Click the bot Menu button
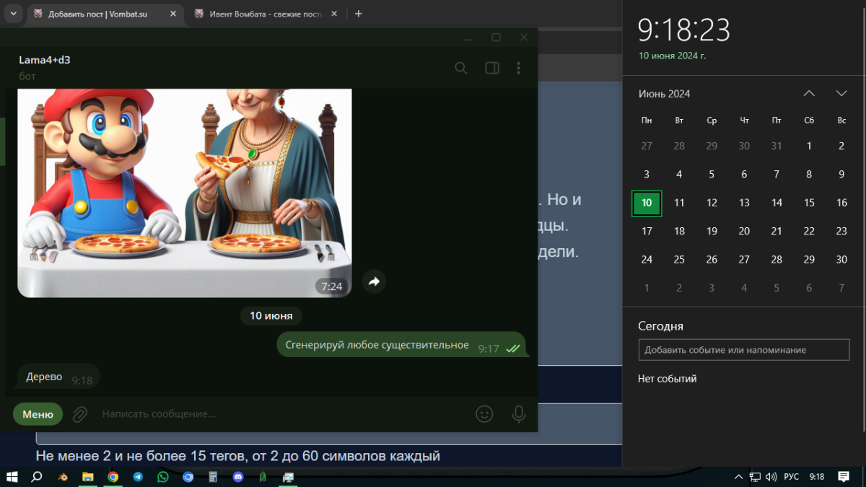 [x=38, y=414]
